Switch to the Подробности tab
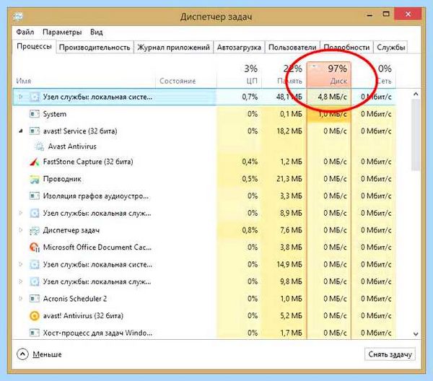The width and height of the screenshot is (433, 381). pyautogui.click(x=346, y=48)
